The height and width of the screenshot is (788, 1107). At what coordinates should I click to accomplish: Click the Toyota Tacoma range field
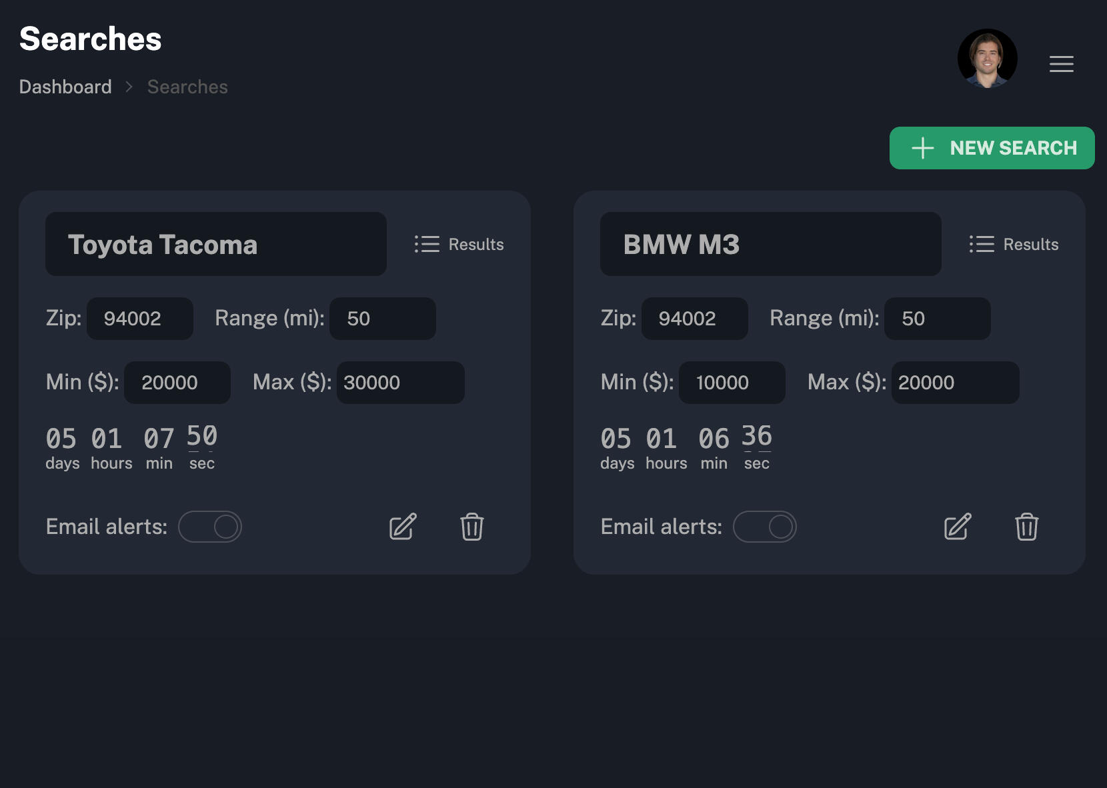[382, 319]
